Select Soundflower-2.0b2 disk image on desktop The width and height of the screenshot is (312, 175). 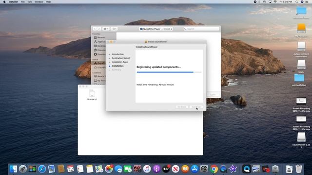(x=301, y=140)
